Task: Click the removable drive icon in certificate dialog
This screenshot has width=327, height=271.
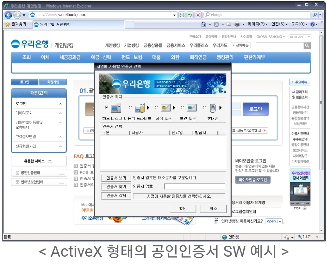Action: (140, 108)
